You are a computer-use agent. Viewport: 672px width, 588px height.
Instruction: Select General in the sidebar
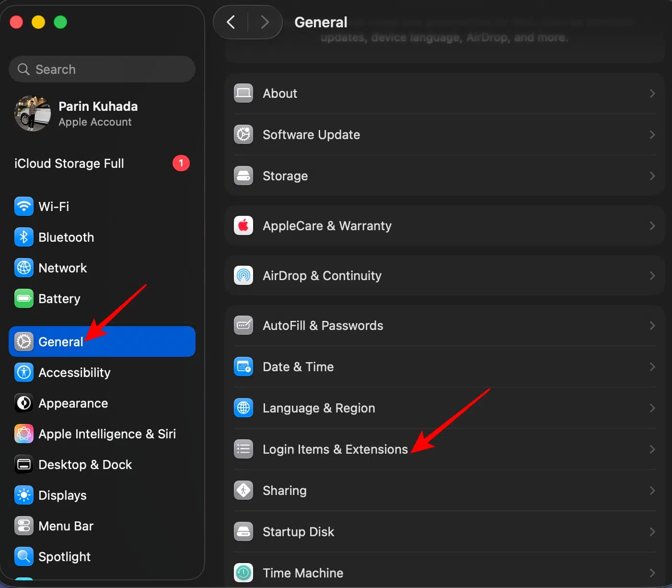pos(102,341)
